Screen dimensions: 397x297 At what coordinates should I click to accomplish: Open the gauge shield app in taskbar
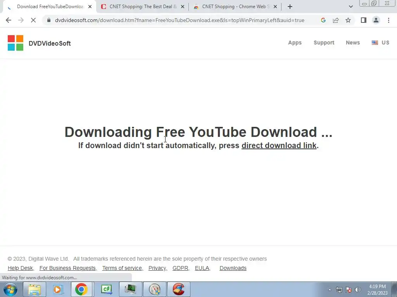tap(155, 289)
